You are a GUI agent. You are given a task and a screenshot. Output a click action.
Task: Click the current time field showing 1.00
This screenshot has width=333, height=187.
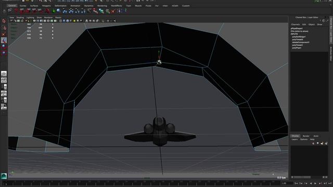pyautogui.click(x=287, y=183)
